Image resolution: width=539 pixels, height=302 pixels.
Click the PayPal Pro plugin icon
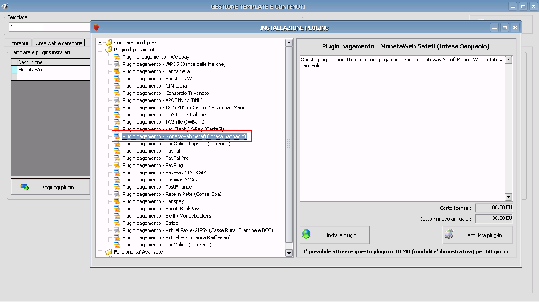(x=117, y=158)
